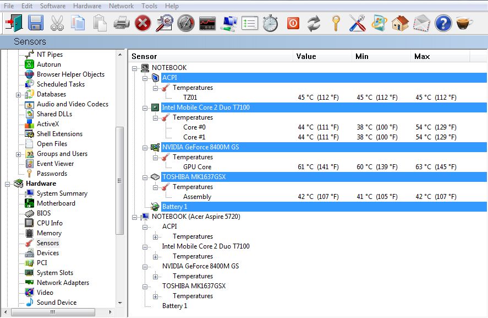Click the Home house toolbar icon
This screenshot has width=488, height=318.
(x=400, y=23)
